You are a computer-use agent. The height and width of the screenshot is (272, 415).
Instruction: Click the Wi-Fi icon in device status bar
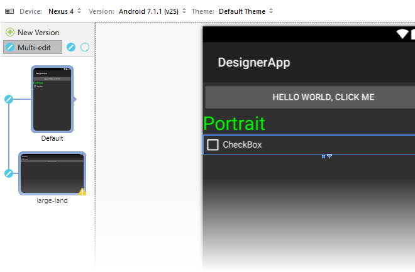pos(402,34)
